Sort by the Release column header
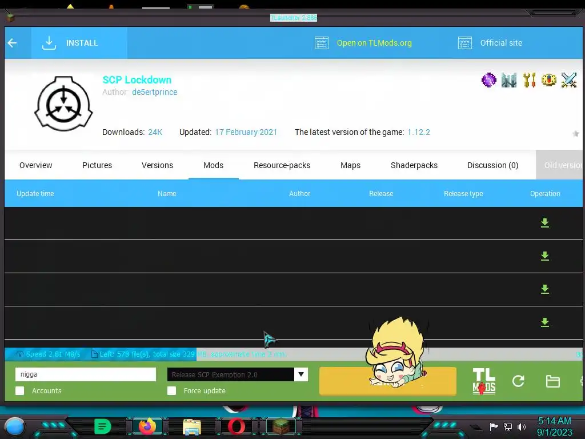 (381, 194)
